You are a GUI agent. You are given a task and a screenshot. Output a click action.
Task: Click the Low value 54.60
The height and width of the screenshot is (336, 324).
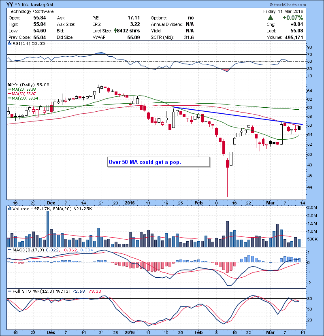click(40, 31)
